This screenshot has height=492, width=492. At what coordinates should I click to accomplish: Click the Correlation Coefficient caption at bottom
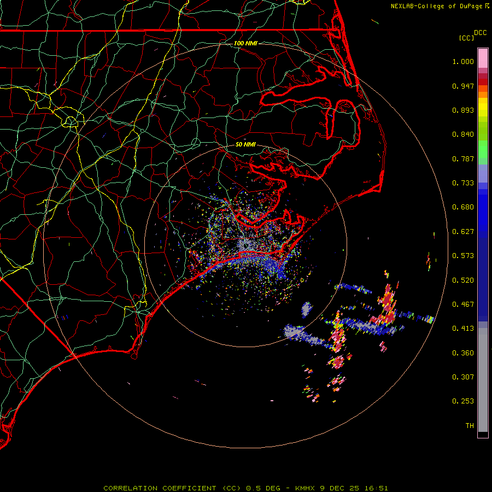tap(245, 488)
